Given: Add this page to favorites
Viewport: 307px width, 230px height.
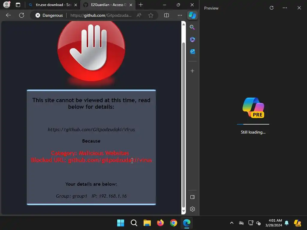Looking at the screenshot, I should coord(151,15).
